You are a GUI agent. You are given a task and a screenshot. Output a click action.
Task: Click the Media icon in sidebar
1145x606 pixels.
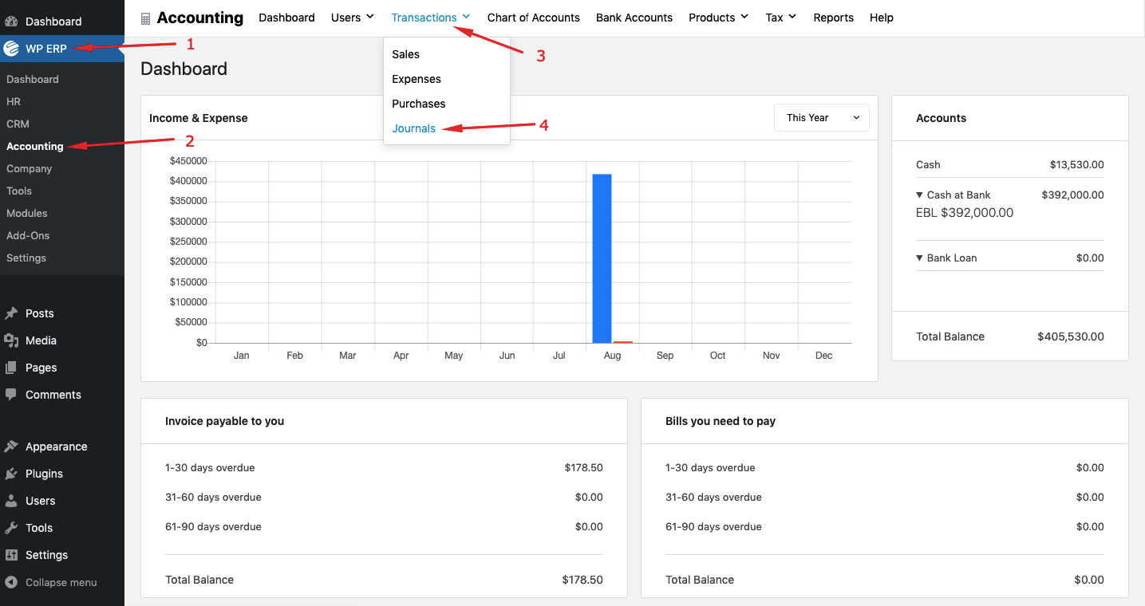pyautogui.click(x=11, y=340)
